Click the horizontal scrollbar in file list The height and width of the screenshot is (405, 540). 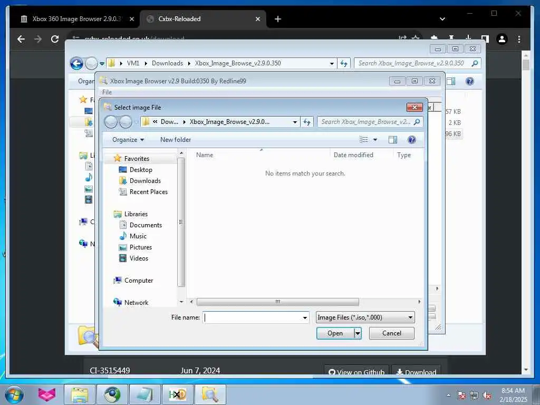click(277, 302)
